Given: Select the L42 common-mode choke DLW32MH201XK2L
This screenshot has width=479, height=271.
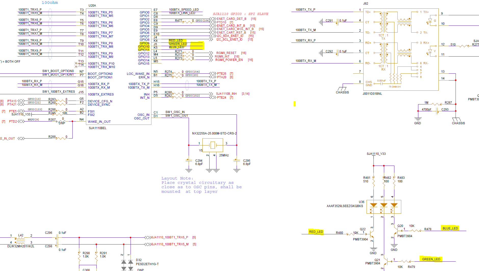Looking at the screenshot, I should pos(20,241).
